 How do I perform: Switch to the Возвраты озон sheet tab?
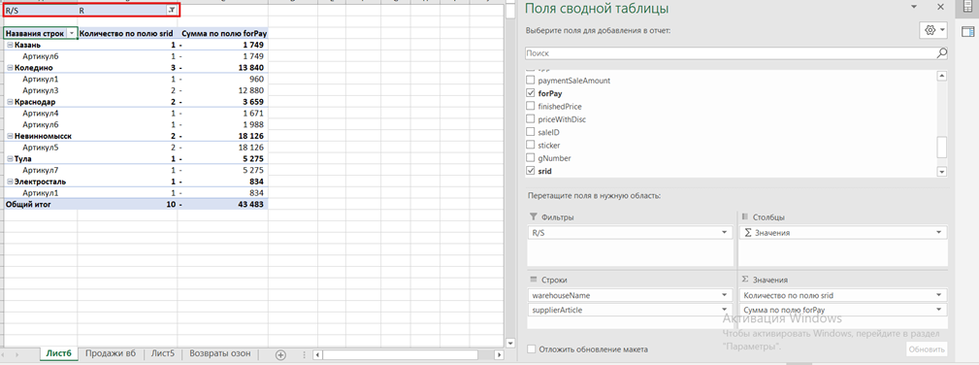(x=220, y=353)
